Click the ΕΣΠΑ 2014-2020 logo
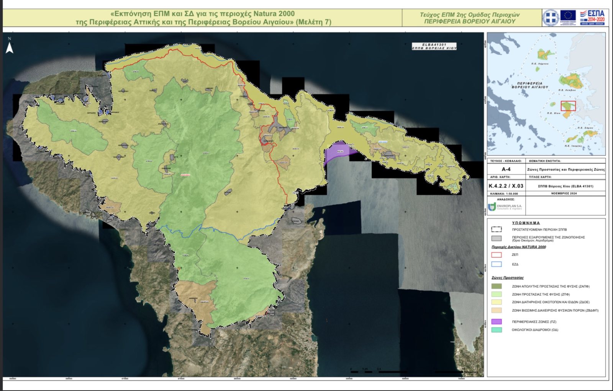Screen dimensions: 613x391 tap(592, 18)
